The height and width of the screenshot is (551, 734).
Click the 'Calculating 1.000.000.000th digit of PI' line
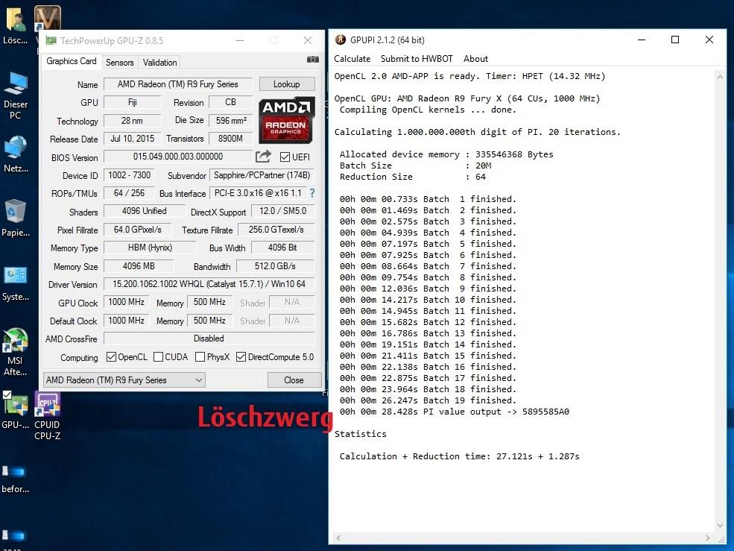[478, 132]
